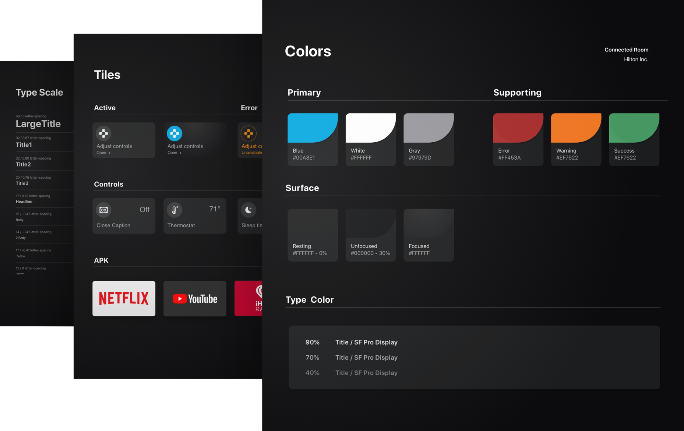Select the Title2 type sample
Screen dimensions: 684x431
pos(23,164)
